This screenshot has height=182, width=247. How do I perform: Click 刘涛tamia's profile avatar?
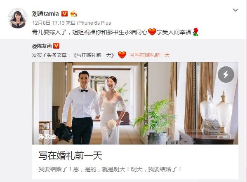[x=18, y=18]
